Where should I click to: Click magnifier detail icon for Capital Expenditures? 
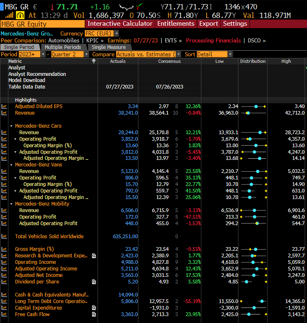click(x=94, y=308)
